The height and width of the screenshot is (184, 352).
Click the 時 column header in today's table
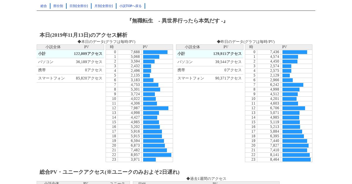click(112, 47)
